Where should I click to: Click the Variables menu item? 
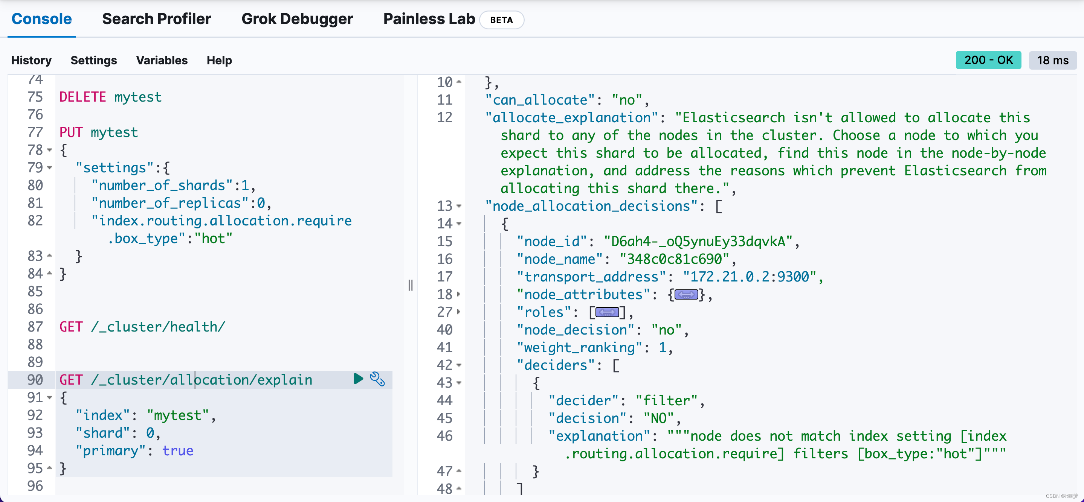162,60
